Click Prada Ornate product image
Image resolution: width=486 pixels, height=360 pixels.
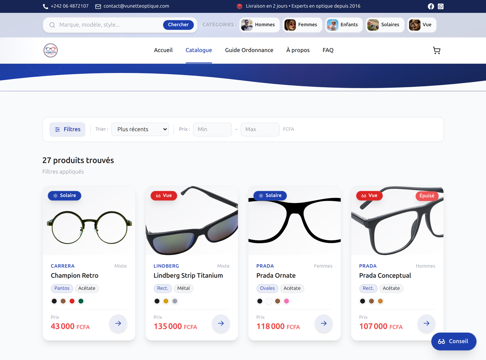click(295, 221)
